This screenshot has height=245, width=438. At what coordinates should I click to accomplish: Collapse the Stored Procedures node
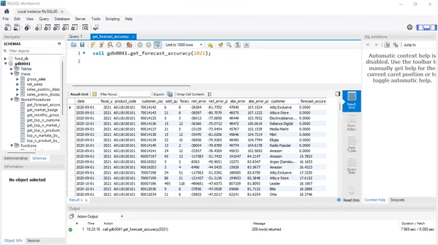click(x=11, y=100)
